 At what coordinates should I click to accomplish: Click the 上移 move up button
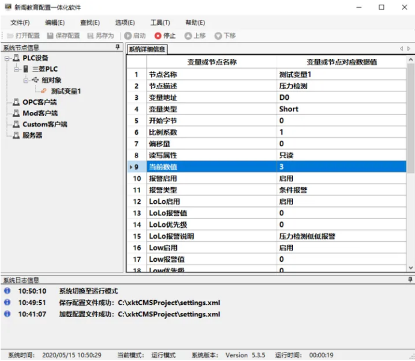point(195,35)
